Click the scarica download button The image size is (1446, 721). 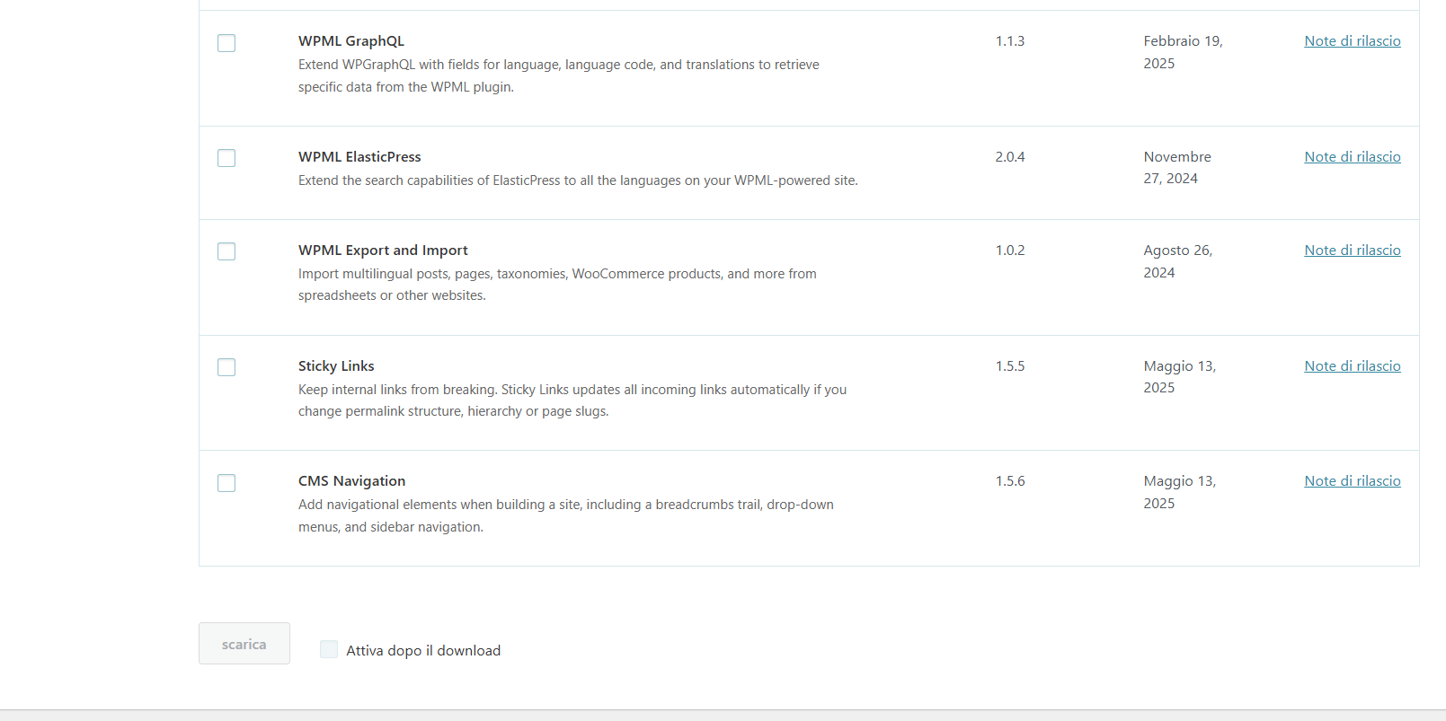pyautogui.click(x=244, y=644)
